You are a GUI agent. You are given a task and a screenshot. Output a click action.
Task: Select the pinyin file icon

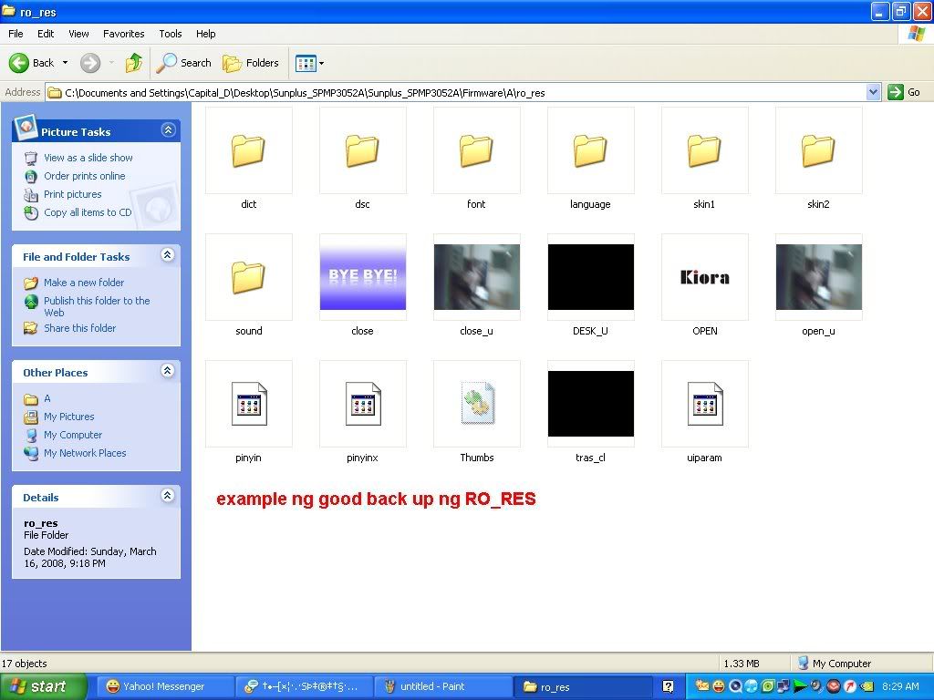[248, 404]
